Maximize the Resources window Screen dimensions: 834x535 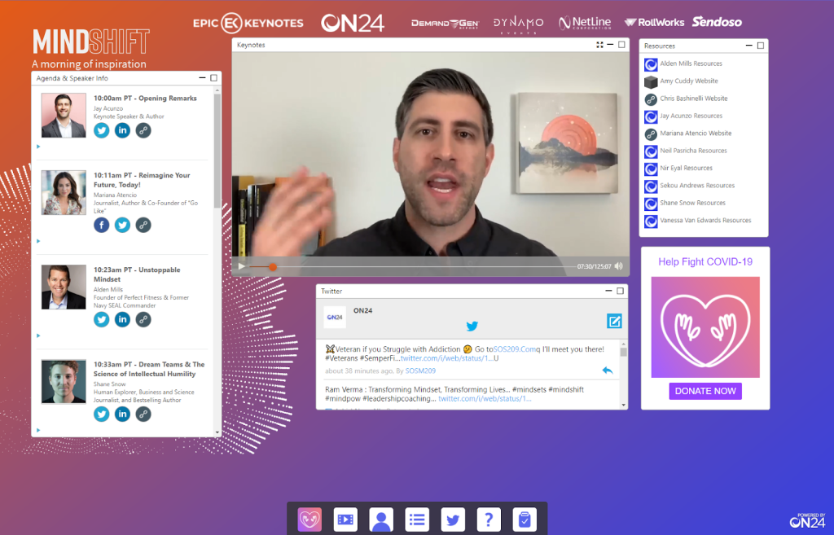761,46
